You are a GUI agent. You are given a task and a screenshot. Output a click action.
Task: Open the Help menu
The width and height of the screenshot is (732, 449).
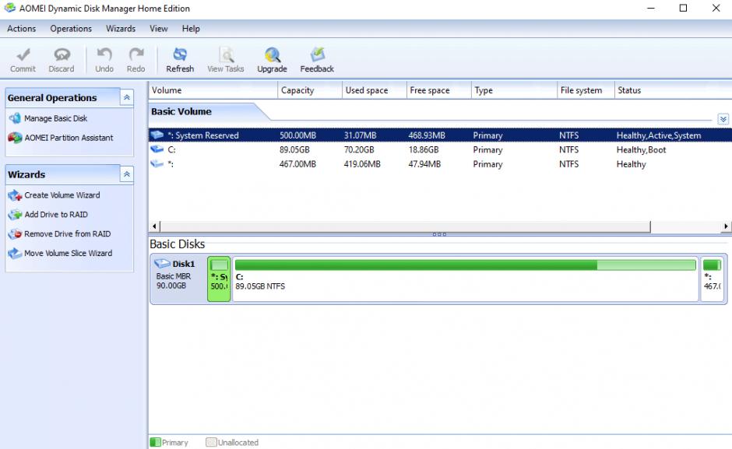[x=191, y=29]
